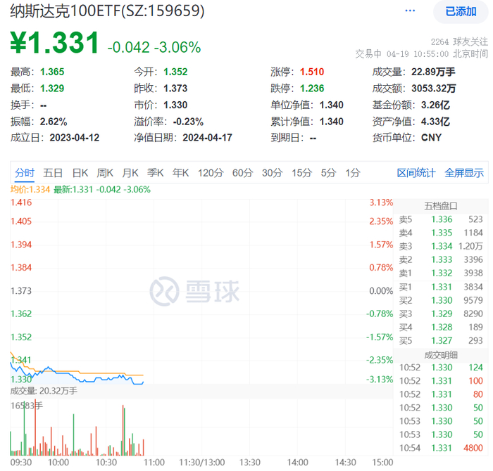Open 区间统计 range statistics
Screen dimensions: 493x471
(416, 173)
